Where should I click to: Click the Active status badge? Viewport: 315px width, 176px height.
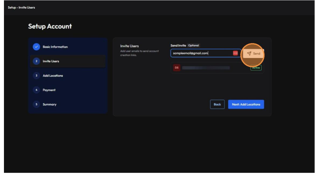point(256,68)
